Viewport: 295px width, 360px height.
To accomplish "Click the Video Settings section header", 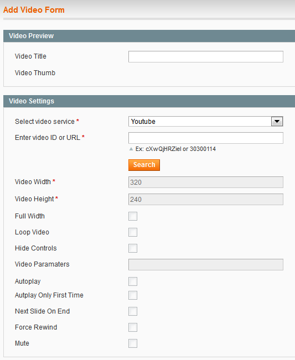I will [x=149, y=101].
